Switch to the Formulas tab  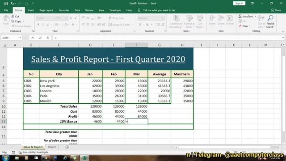pyautogui.click(x=64, y=10)
